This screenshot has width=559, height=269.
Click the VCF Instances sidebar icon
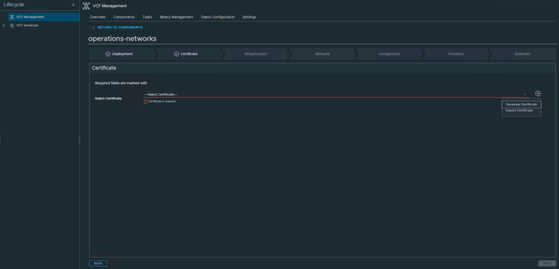click(x=12, y=25)
